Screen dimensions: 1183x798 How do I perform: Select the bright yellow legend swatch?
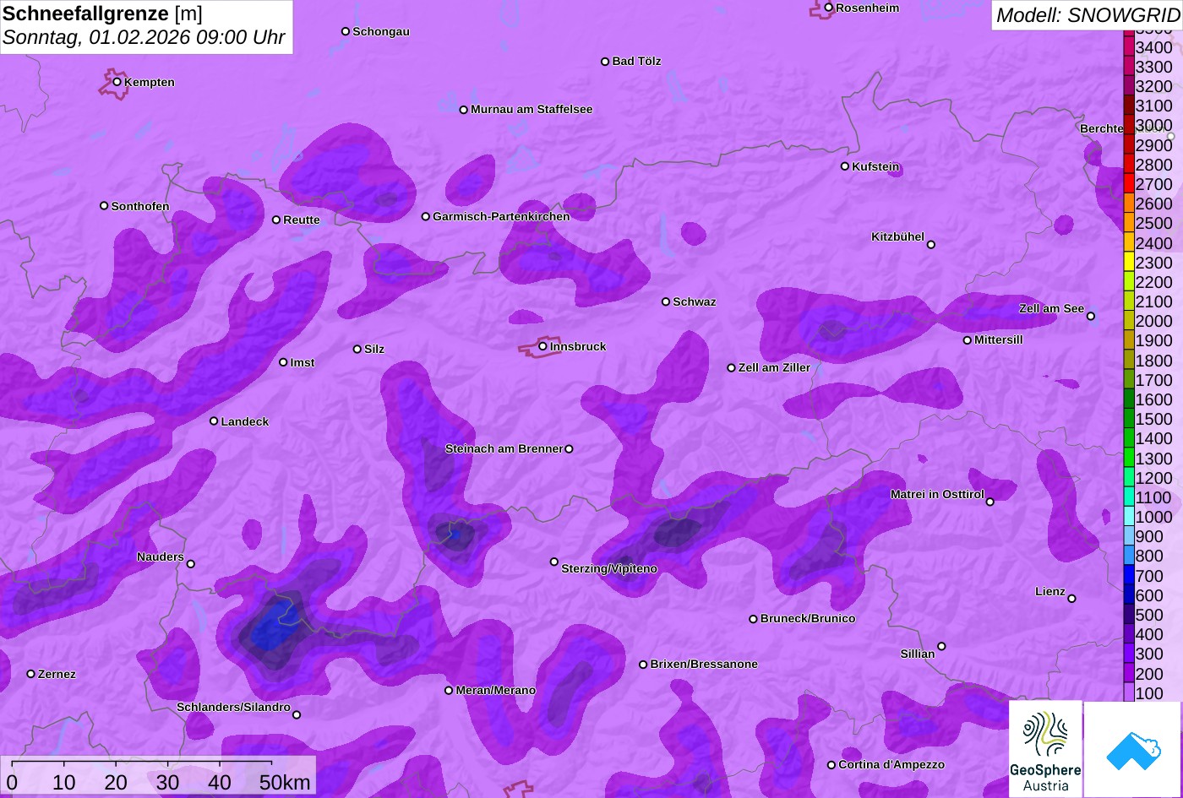[x=1128, y=263]
